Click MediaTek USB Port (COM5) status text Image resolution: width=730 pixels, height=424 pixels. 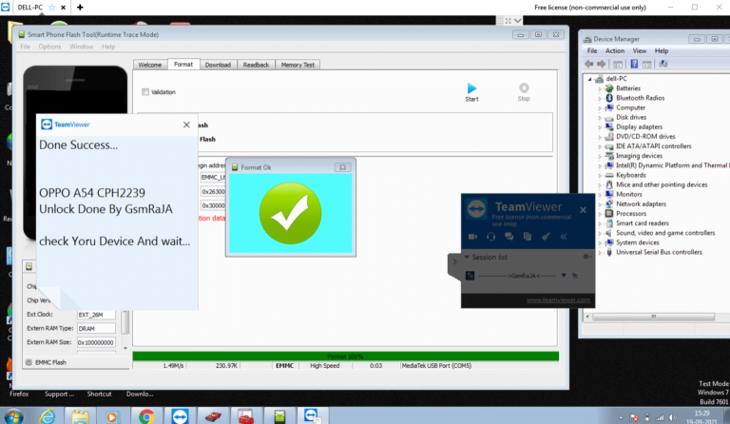[436, 366]
